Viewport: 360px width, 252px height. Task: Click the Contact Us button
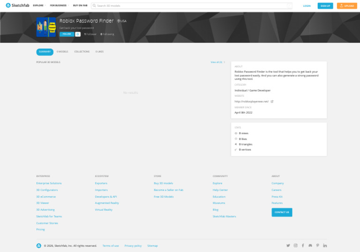pyautogui.click(x=282, y=212)
